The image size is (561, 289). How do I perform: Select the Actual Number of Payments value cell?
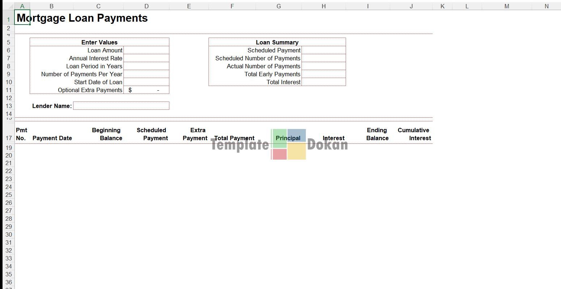(x=324, y=66)
